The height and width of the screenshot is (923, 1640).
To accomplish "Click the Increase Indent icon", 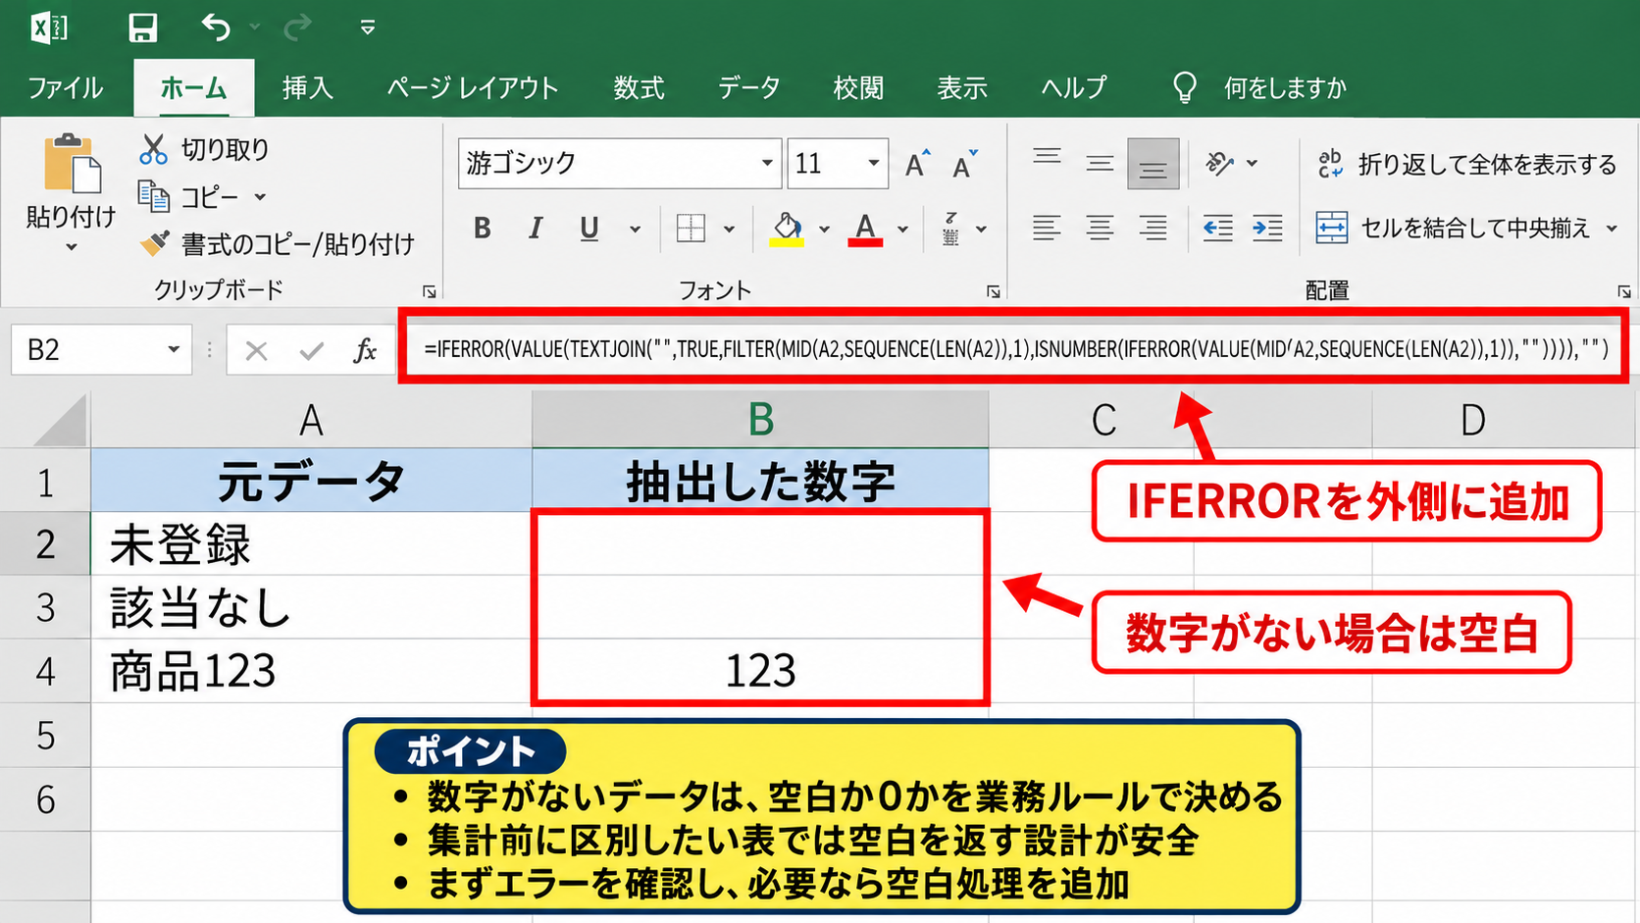I will coord(1267,229).
